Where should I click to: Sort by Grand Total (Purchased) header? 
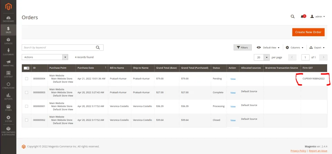point(195,68)
